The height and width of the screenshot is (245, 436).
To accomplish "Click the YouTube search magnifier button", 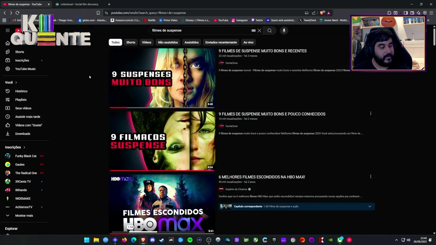I will click(x=269, y=30).
